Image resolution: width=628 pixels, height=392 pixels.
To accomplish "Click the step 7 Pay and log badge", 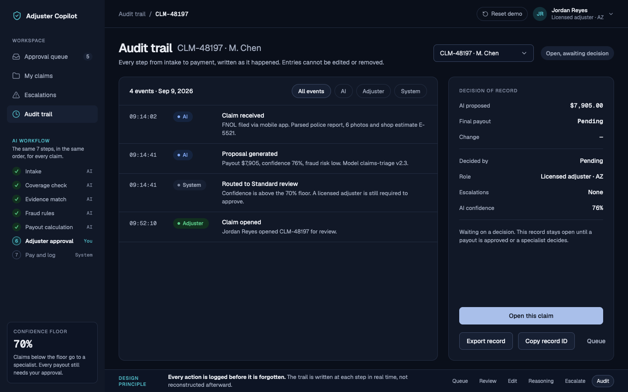I will pyautogui.click(x=17, y=255).
